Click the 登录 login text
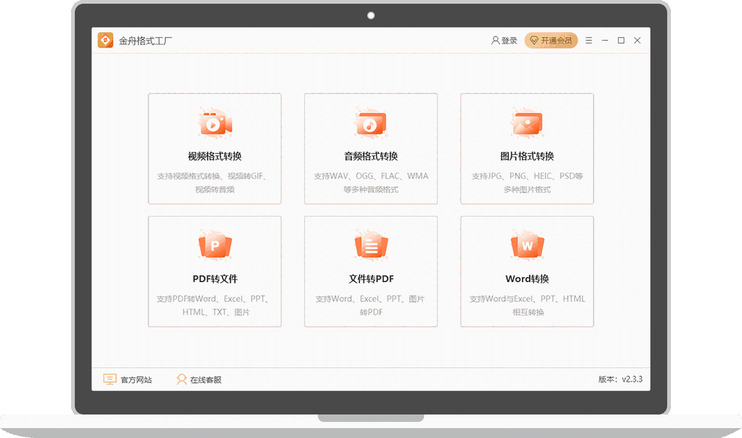 pos(510,40)
